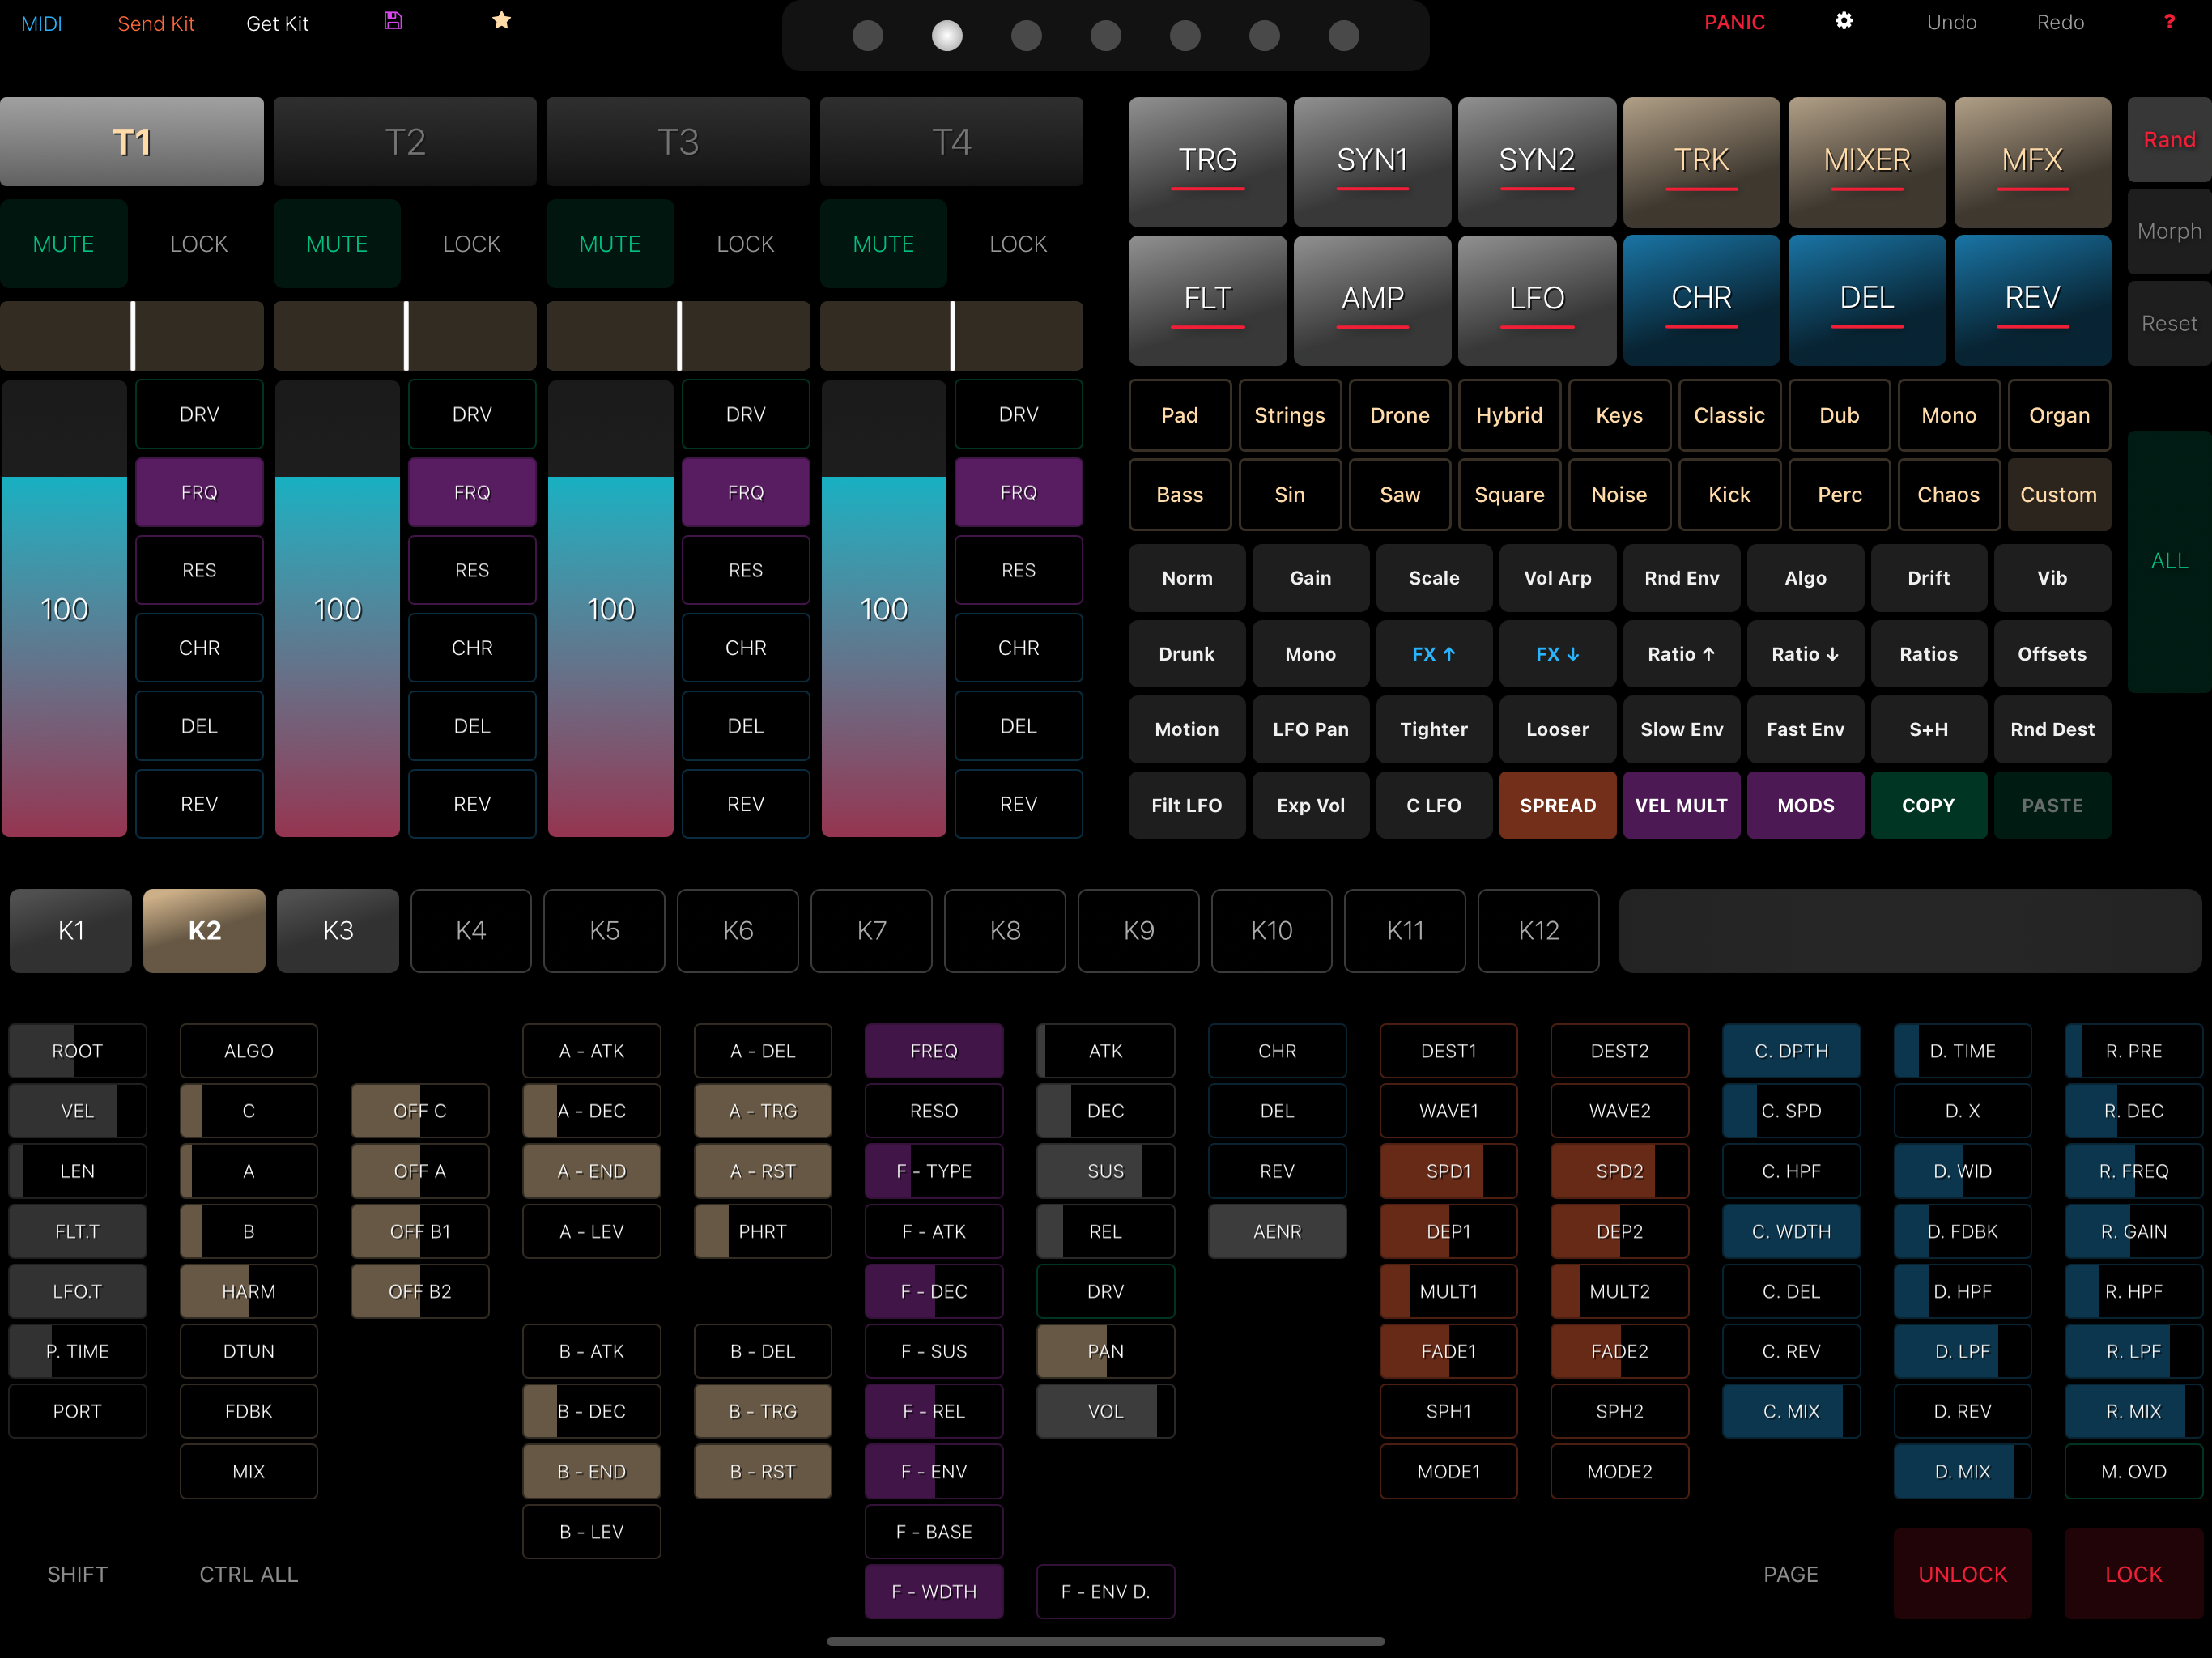Toggle MUTE on track T3
Image resolution: width=2212 pixels, height=1658 pixels.
(610, 244)
